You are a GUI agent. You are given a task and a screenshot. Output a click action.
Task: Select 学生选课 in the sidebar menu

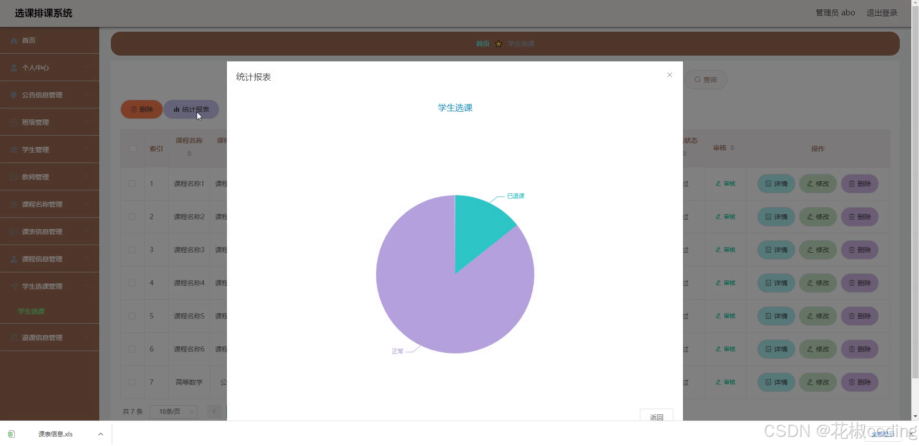coord(31,311)
